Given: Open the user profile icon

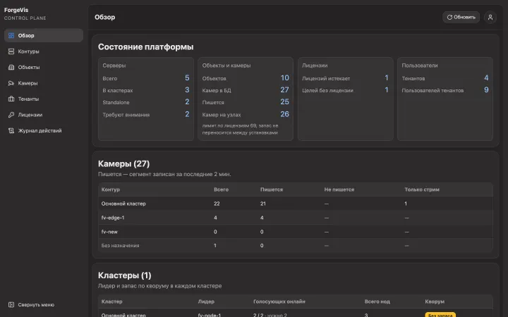Looking at the screenshot, I should click(x=490, y=17).
